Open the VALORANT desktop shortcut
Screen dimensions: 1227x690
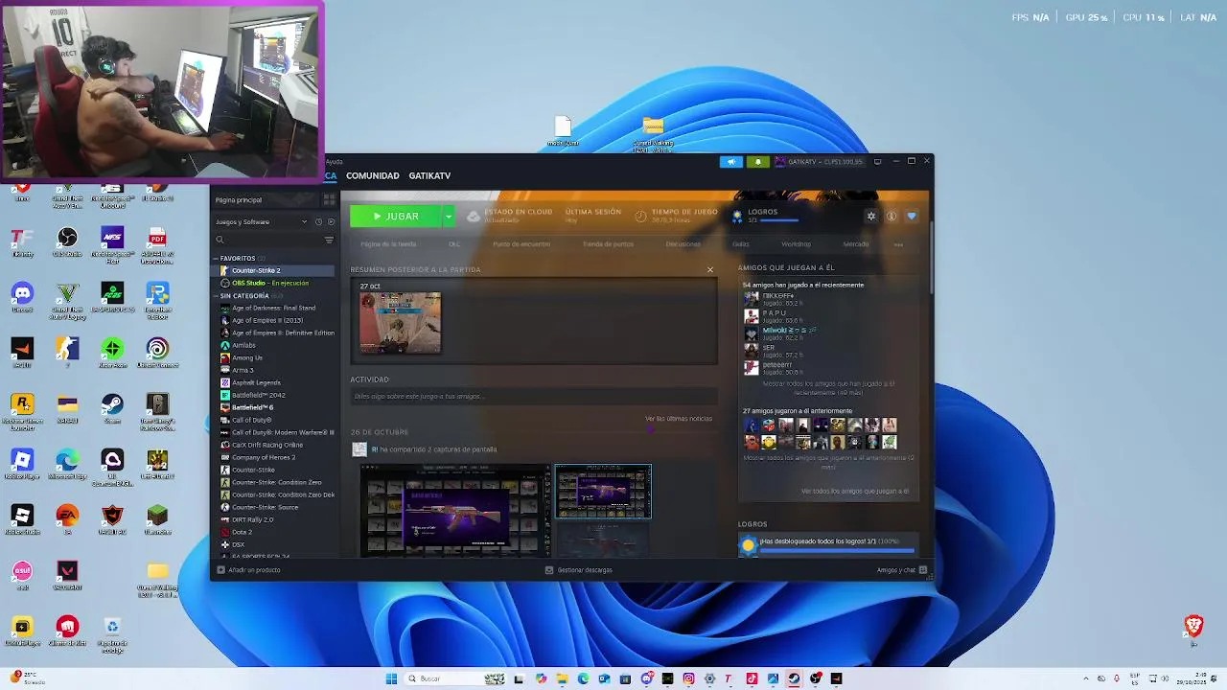(x=67, y=575)
